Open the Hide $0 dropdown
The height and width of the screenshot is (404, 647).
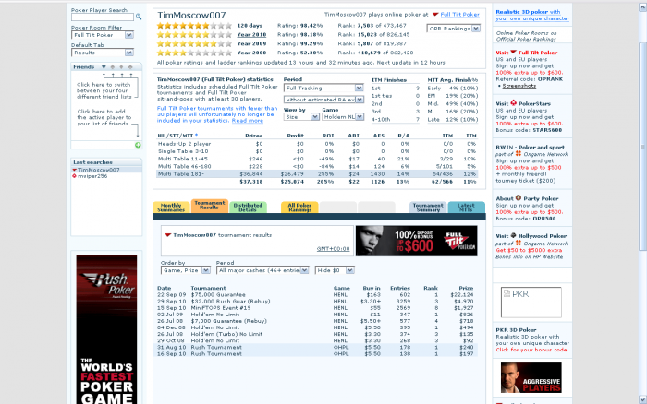click(335, 270)
